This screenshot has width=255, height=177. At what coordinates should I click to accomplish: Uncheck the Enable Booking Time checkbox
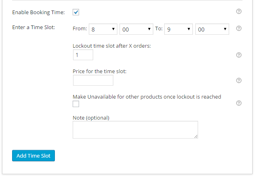coord(76,12)
